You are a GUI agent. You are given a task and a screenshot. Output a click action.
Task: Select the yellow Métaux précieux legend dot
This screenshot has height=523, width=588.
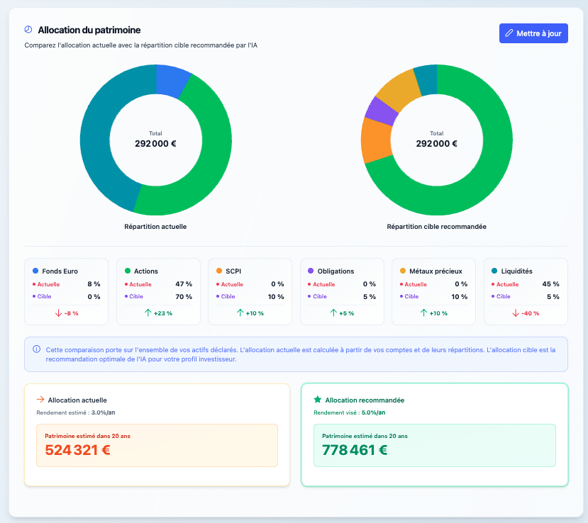coord(403,271)
